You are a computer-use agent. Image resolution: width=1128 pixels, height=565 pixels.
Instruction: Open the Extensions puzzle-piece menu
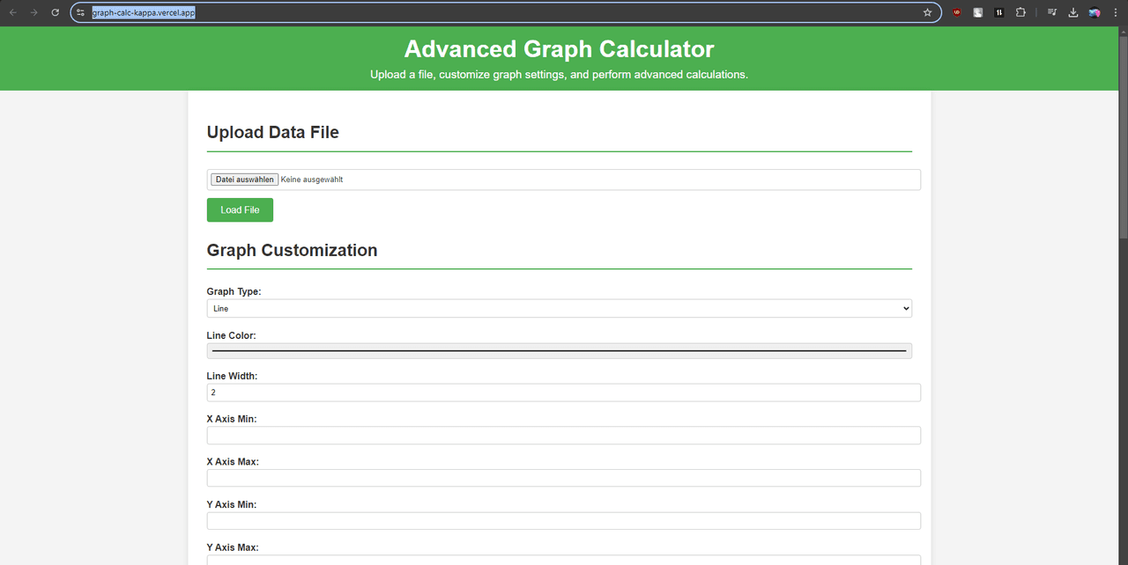(x=1020, y=12)
